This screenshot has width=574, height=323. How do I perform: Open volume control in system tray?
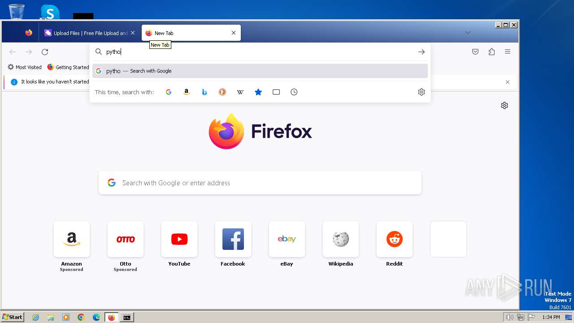tap(509, 317)
